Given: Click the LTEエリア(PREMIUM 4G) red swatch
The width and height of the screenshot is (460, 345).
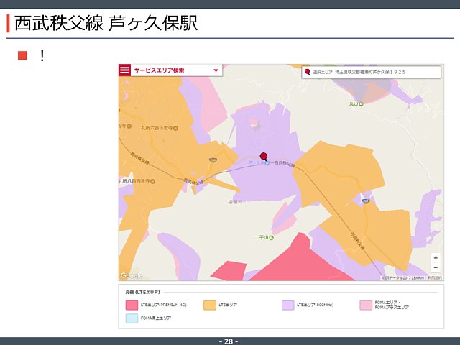Looking at the screenshot, I should pos(132,305).
